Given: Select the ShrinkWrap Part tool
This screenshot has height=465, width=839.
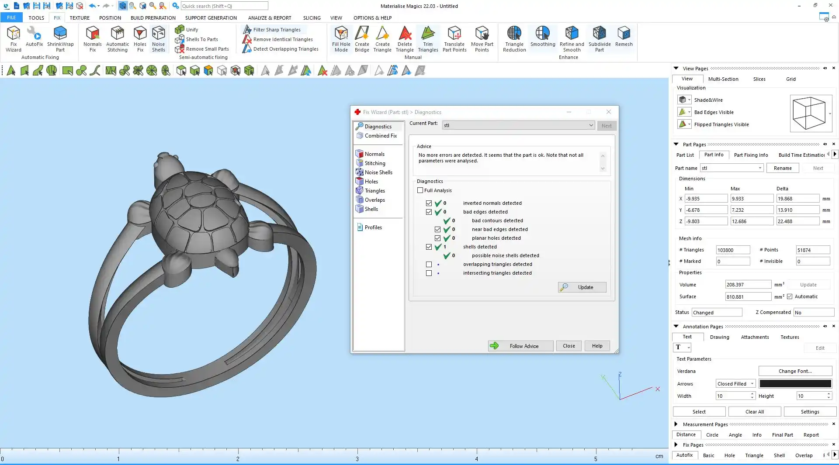Looking at the screenshot, I should click(x=60, y=38).
